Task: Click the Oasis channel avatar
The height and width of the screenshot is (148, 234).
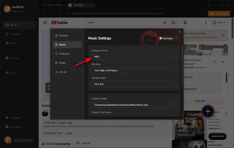Action: pyautogui.click(x=45, y=113)
